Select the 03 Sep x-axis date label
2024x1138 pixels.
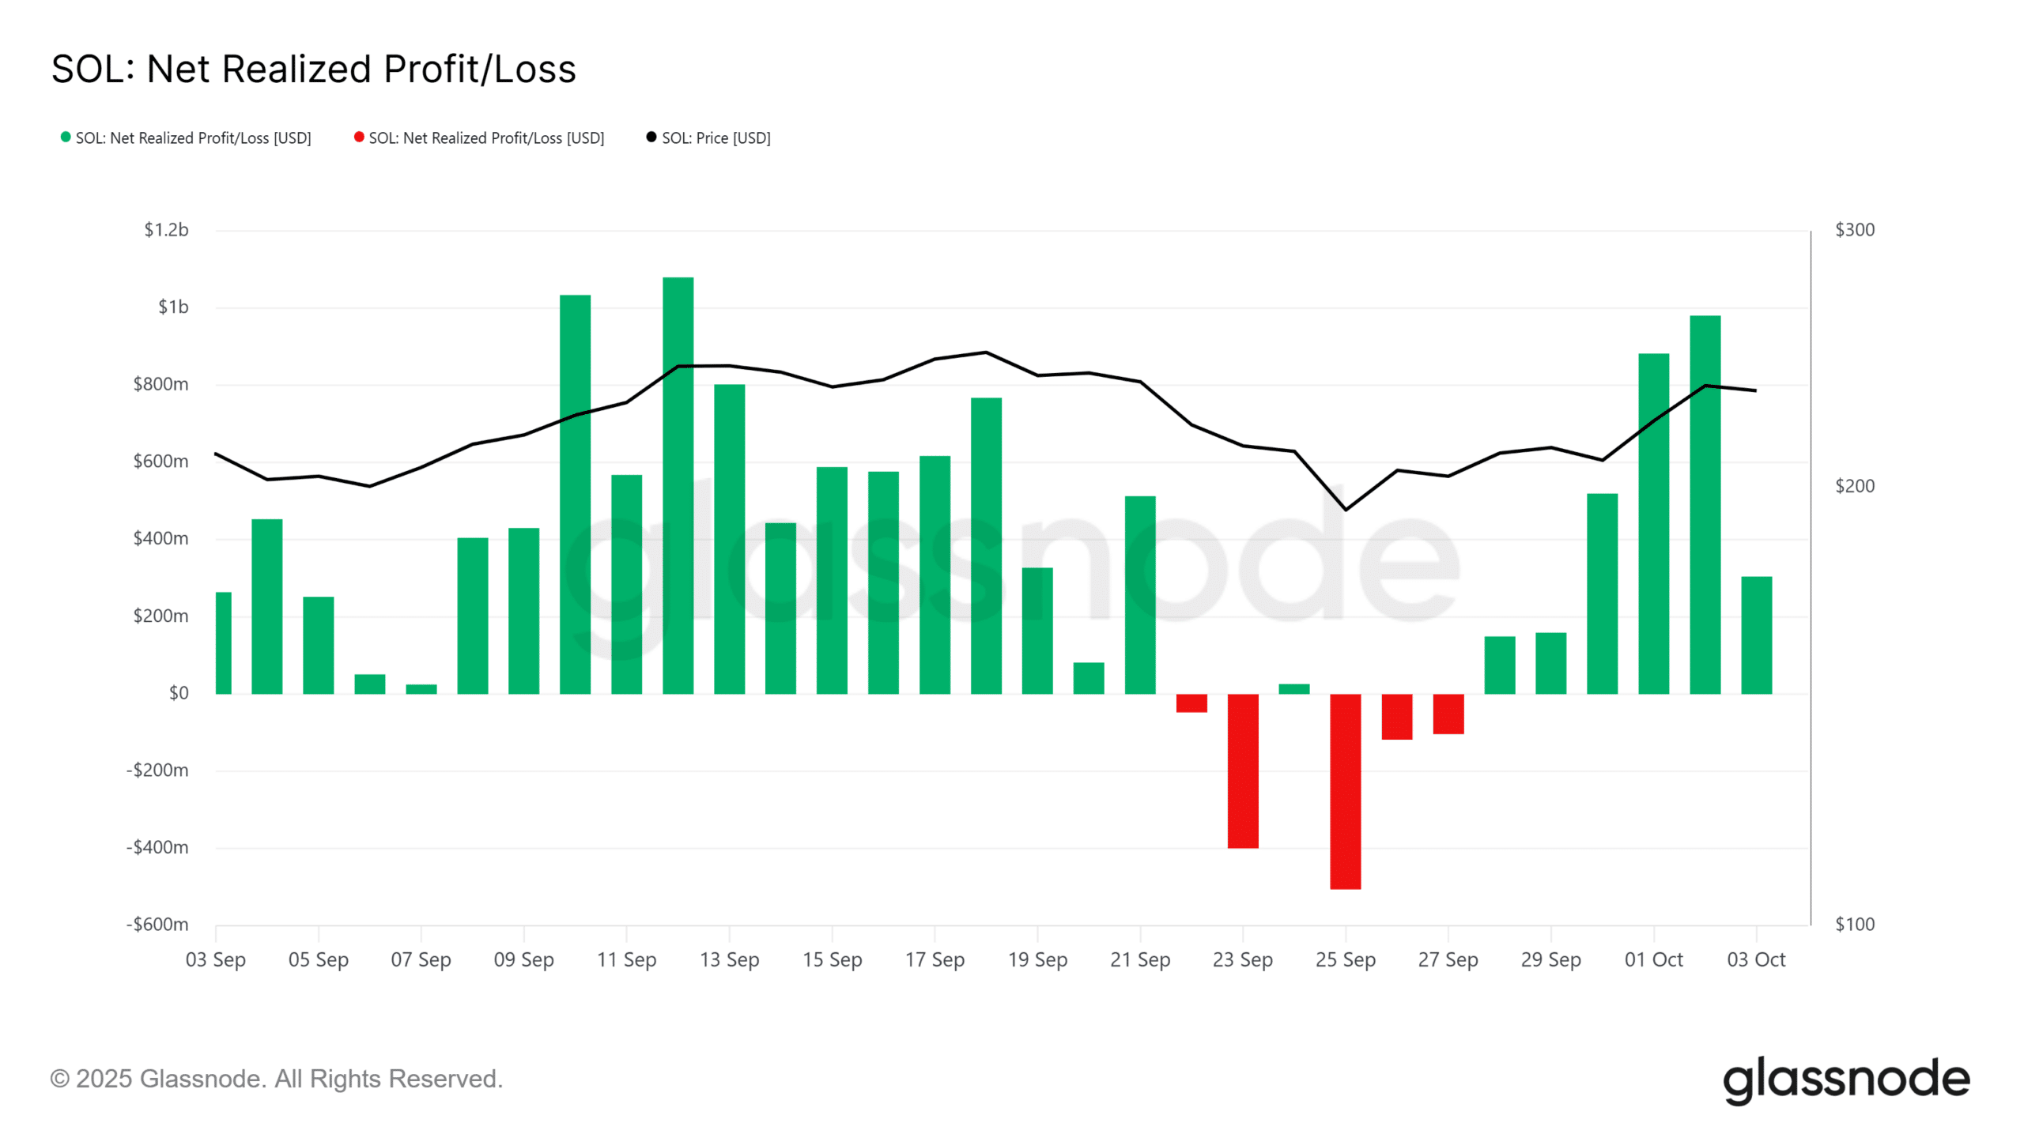216,959
